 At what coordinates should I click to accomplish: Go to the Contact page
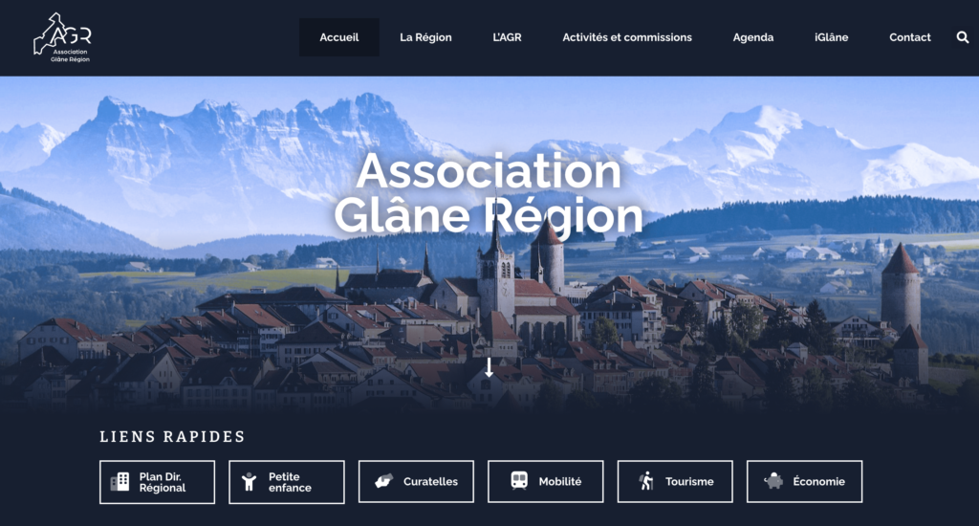[910, 37]
